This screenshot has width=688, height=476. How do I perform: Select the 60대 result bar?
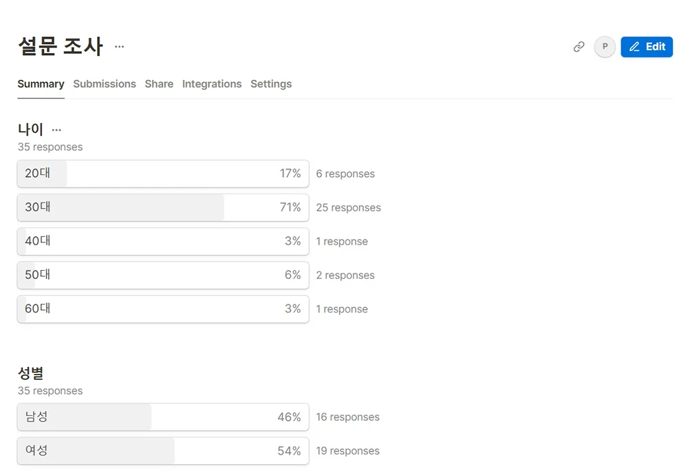[x=163, y=309]
